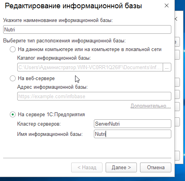Click the Имя информационной базы input field
The height and width of the screenshot is (181, 185).
point(133,134)
